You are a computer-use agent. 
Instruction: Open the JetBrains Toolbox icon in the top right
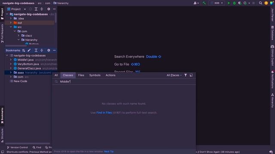point(272,3)
